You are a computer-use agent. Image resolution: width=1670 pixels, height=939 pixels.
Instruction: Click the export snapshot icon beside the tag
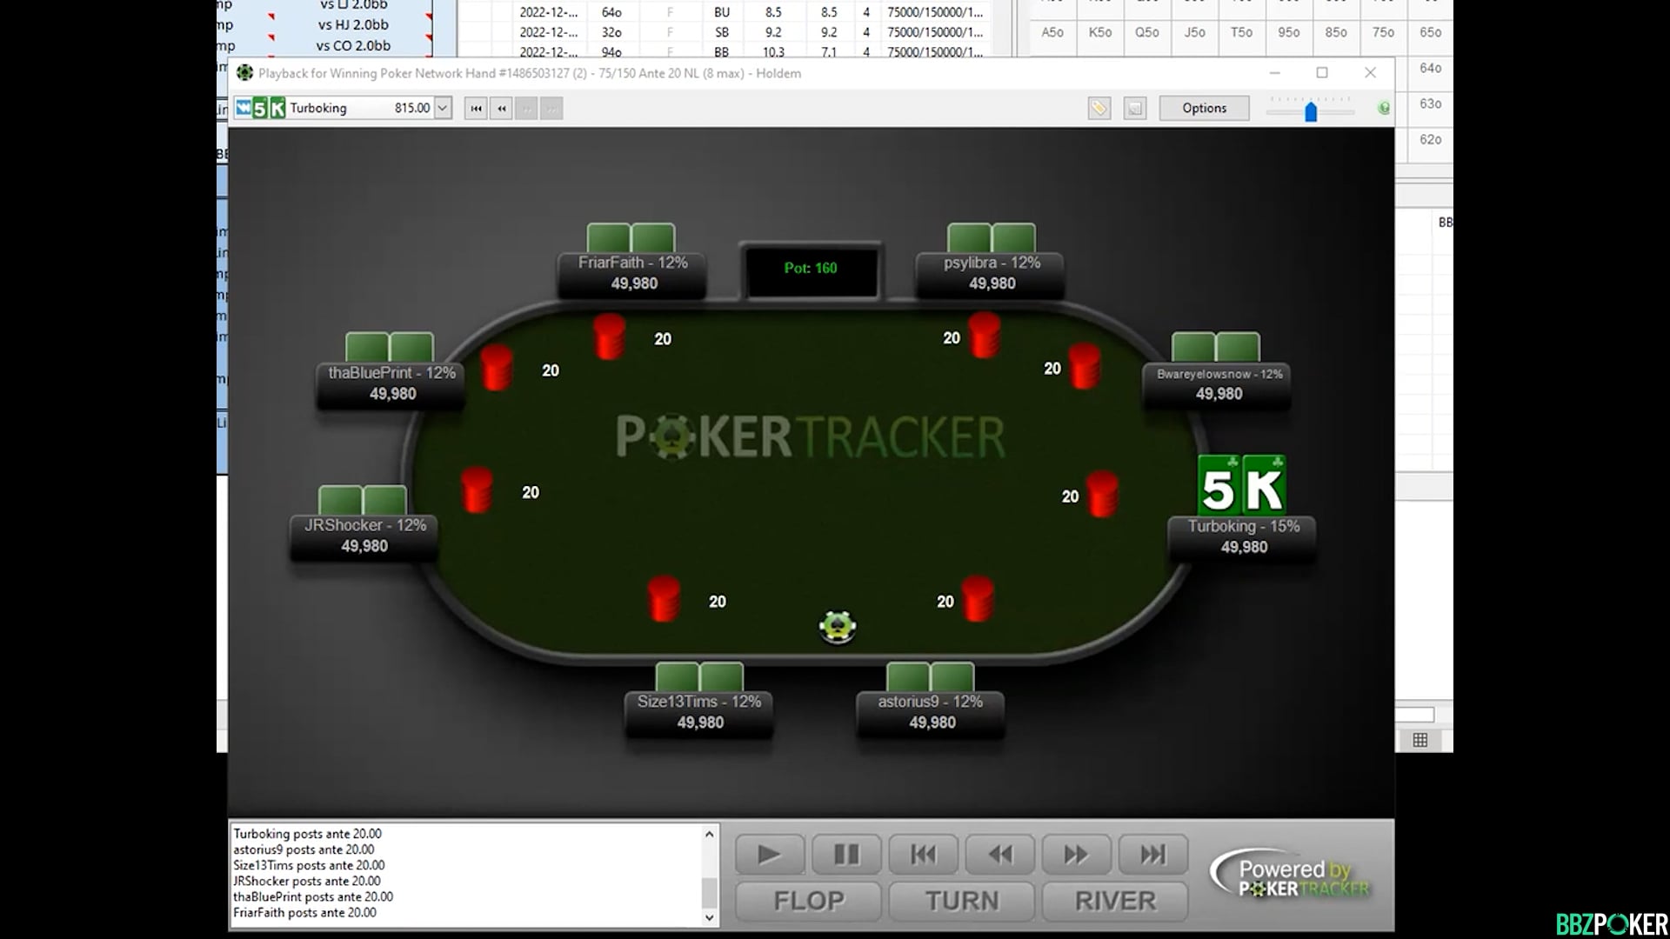[1133, 108]
